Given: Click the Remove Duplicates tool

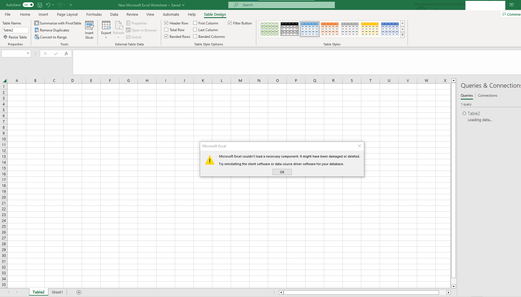Looking at the screenshot, I should pos(52,30).
